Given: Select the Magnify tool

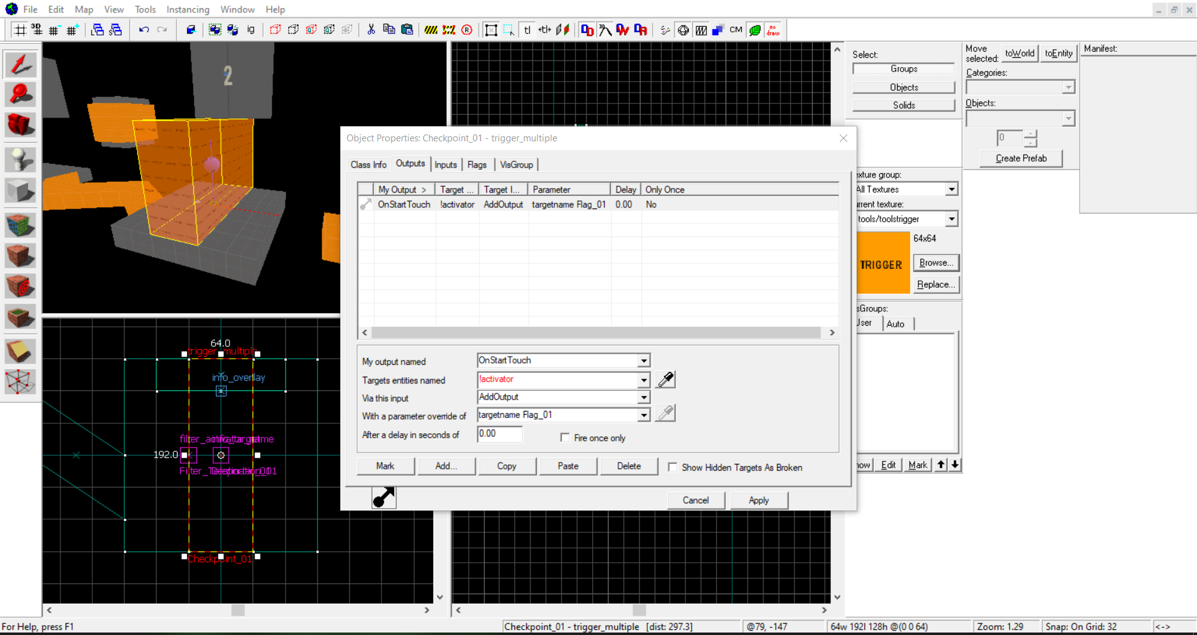Looking at the screenshot, I should 21,95.
